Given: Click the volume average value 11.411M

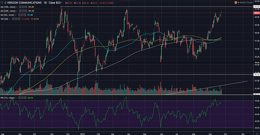Looking at the screenshot, I should pos(35,19).
